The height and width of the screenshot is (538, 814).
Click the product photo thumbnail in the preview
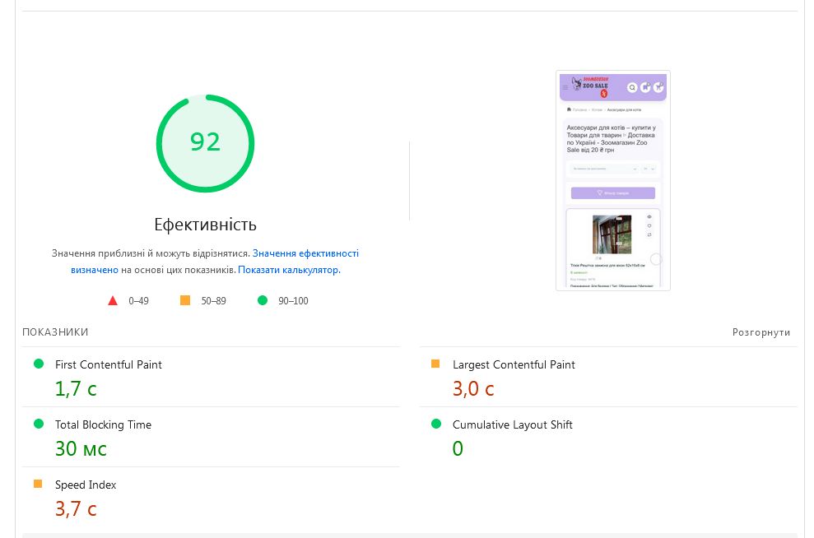tap(612, 234)
